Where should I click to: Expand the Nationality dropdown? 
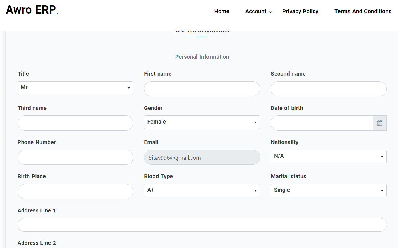328,156
